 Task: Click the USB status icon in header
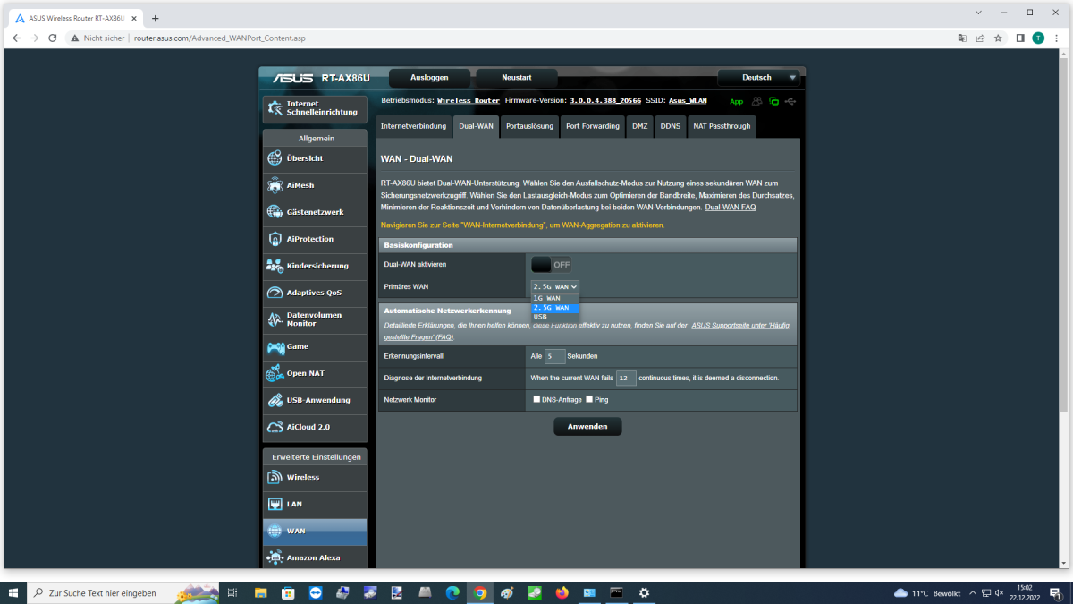790,101
